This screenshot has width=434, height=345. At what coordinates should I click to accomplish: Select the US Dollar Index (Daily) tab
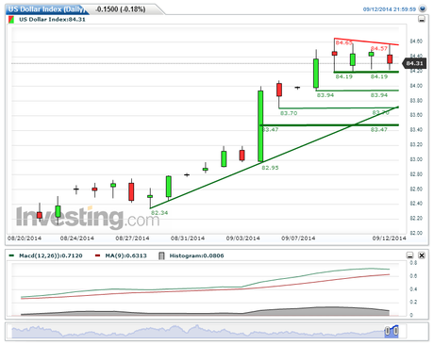47,9
